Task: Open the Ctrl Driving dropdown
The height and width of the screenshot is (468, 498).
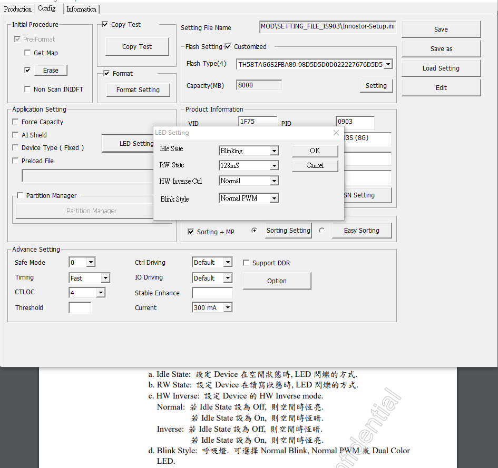Action: (228, 262)
